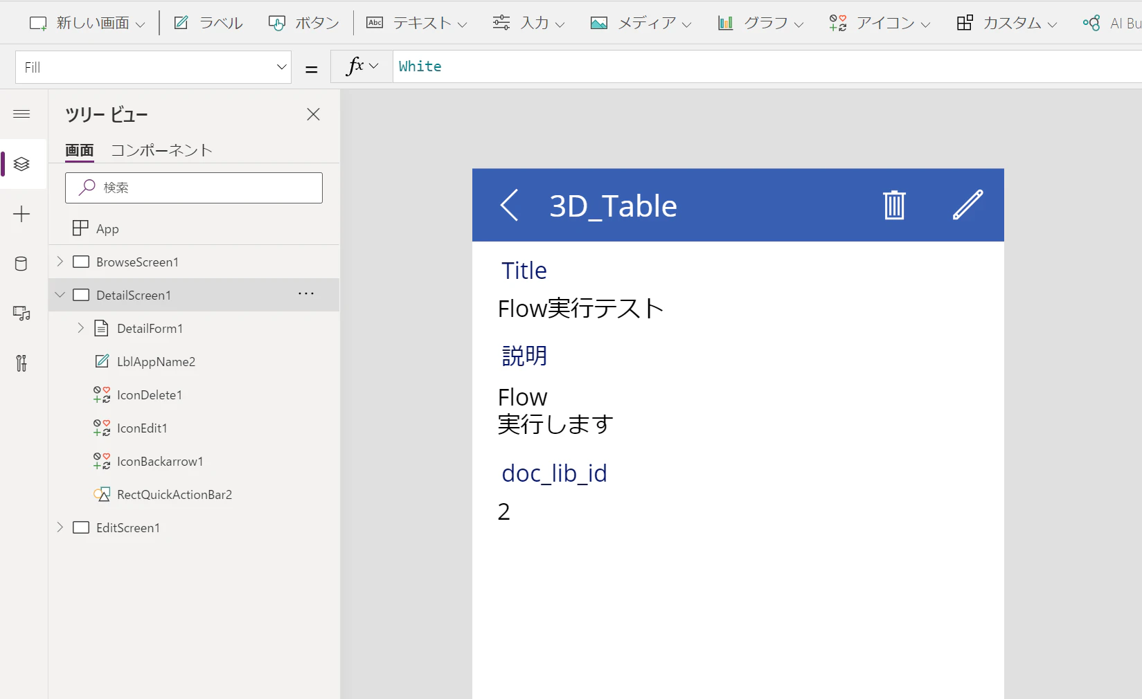
Task: Click the AI Builder toolbar item
Action: coord(1112,23)
